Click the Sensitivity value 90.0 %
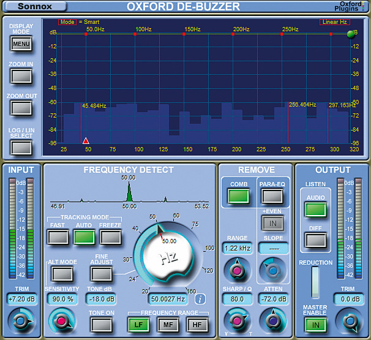The width and height of the screenshot is (371, 340). 62,299
